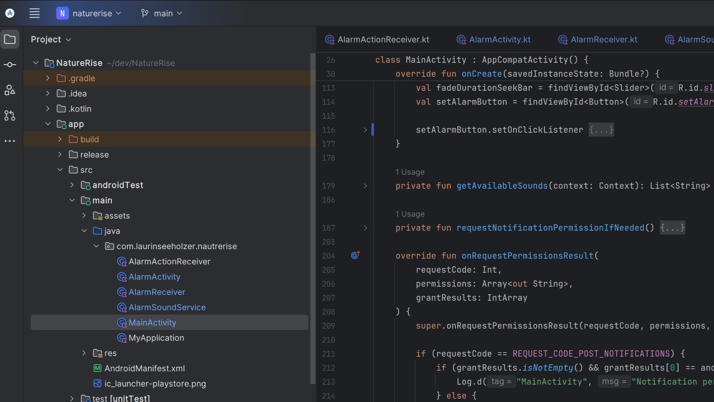Click the project tree vertical scrollbar
This screenshot has height=402, width=714.
coord(312,218)
